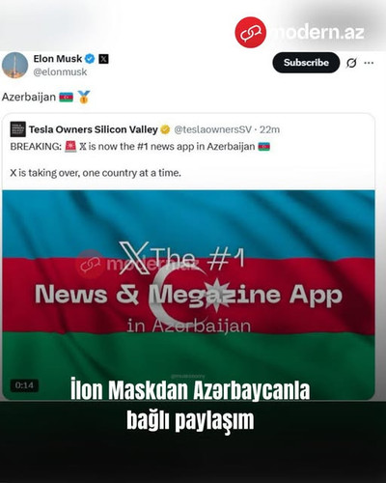Open the three-dot more options menu
The image size is (386, 483).
coord(369,63)
